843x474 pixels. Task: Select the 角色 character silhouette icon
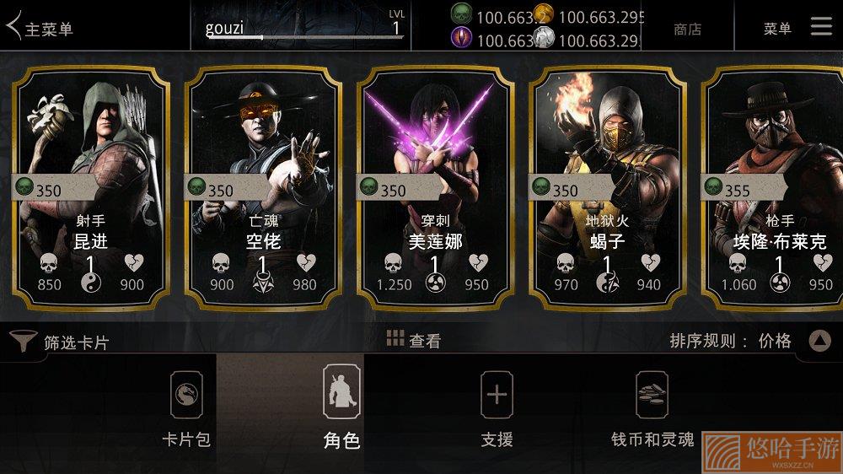tap(341, 391)
